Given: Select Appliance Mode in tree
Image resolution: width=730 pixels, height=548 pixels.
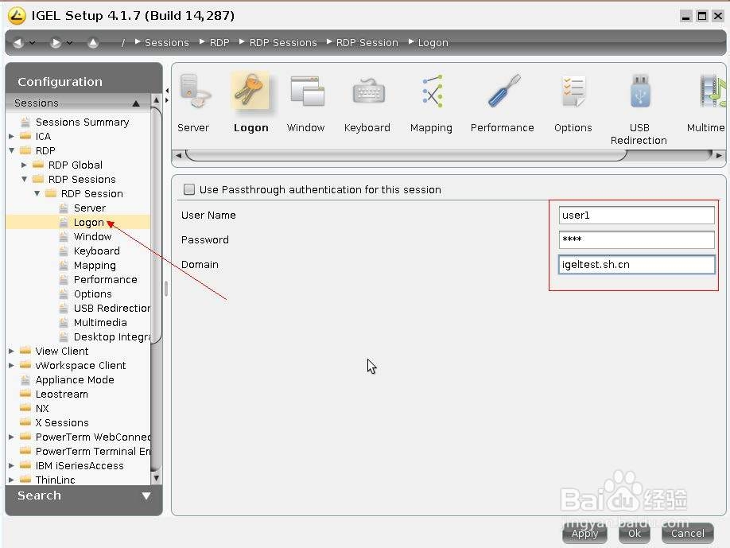Looking at the screenshot, I should [75, 380].
